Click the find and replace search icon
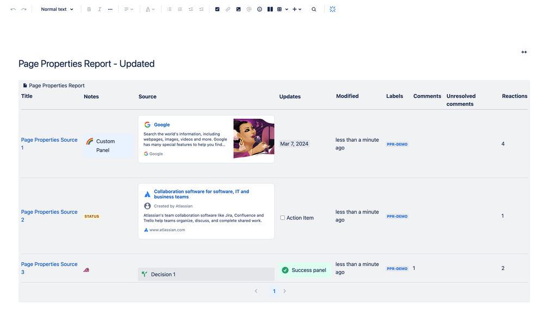 tap(314, 9)
